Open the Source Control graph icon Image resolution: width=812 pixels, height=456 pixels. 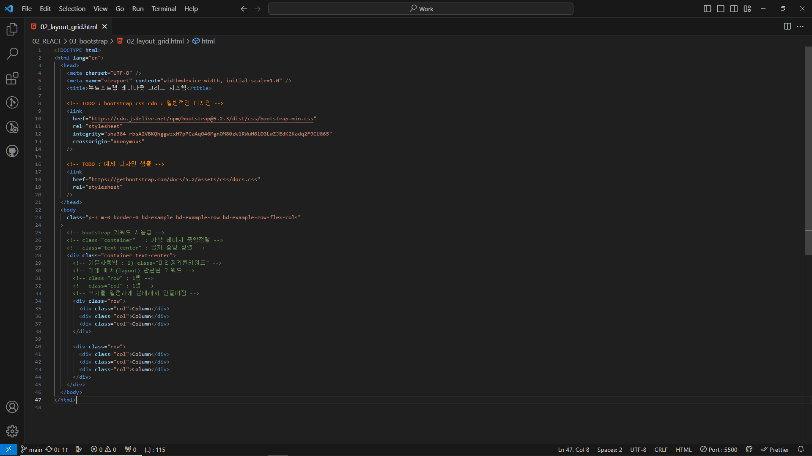(x=12, y=102)
